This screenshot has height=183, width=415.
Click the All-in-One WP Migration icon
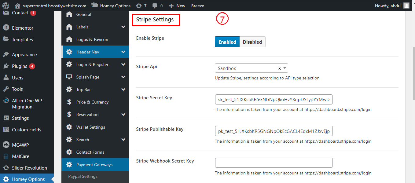point(6,101)
